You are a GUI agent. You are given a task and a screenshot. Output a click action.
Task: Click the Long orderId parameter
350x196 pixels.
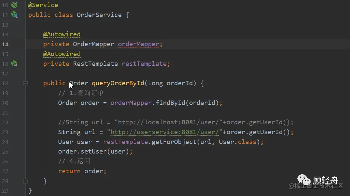pyautogui.click(x=170, y=83)
